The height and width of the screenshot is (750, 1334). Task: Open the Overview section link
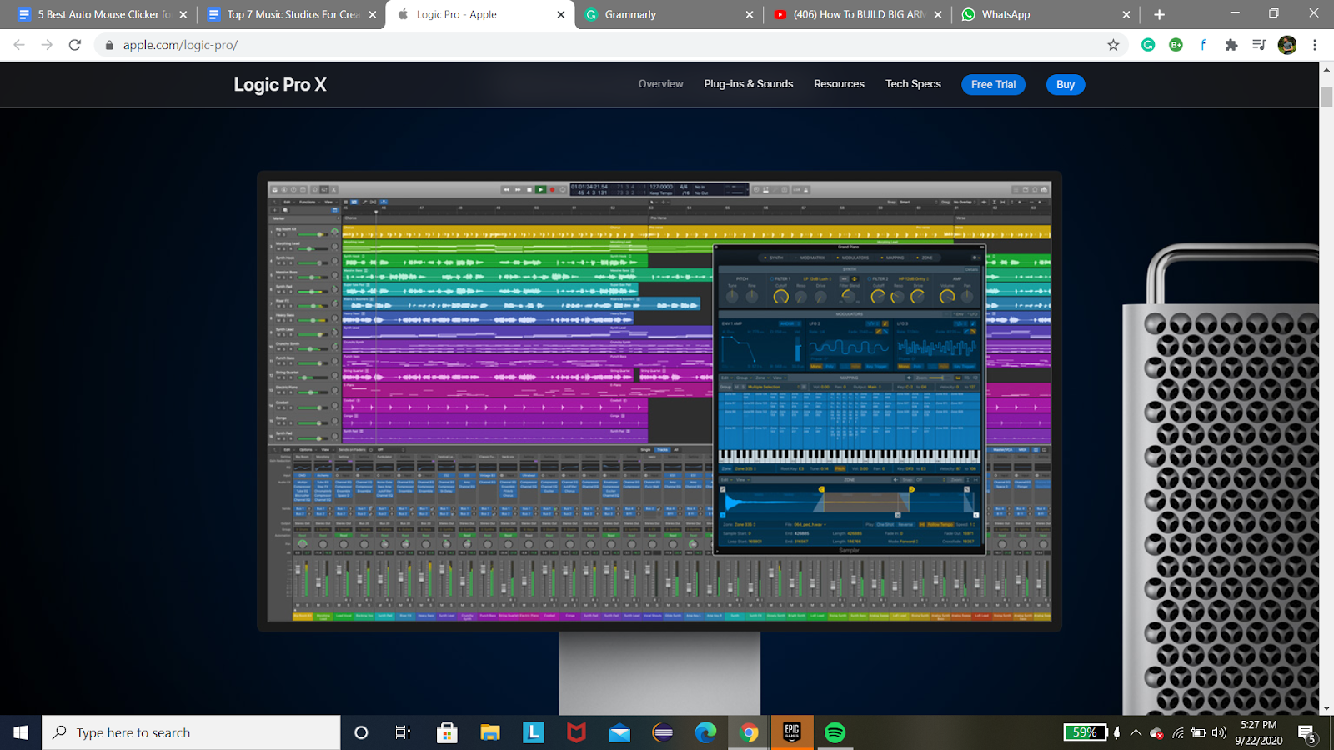coord(660,84)
